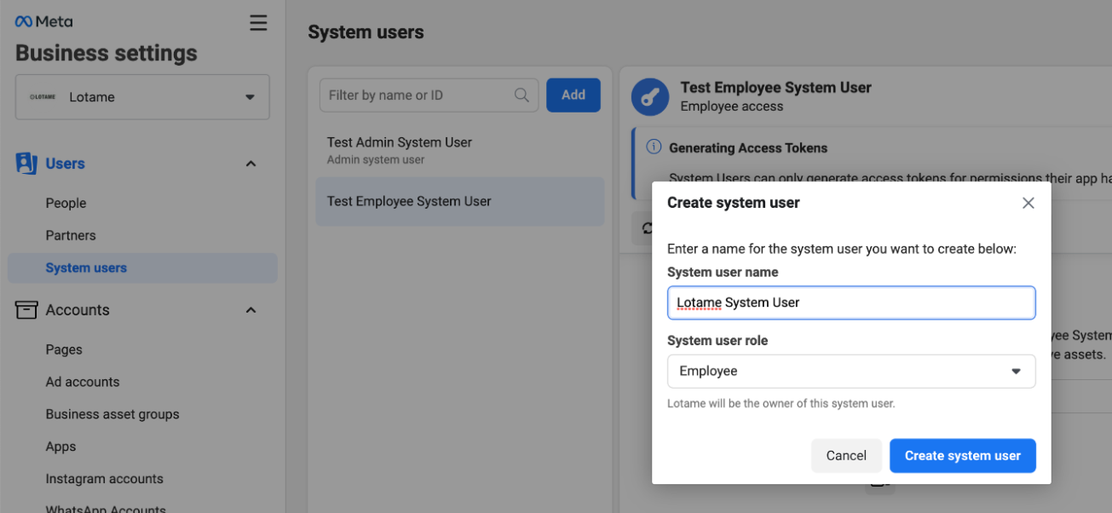
Task: Go to People in sidebar
Action: 66,203
